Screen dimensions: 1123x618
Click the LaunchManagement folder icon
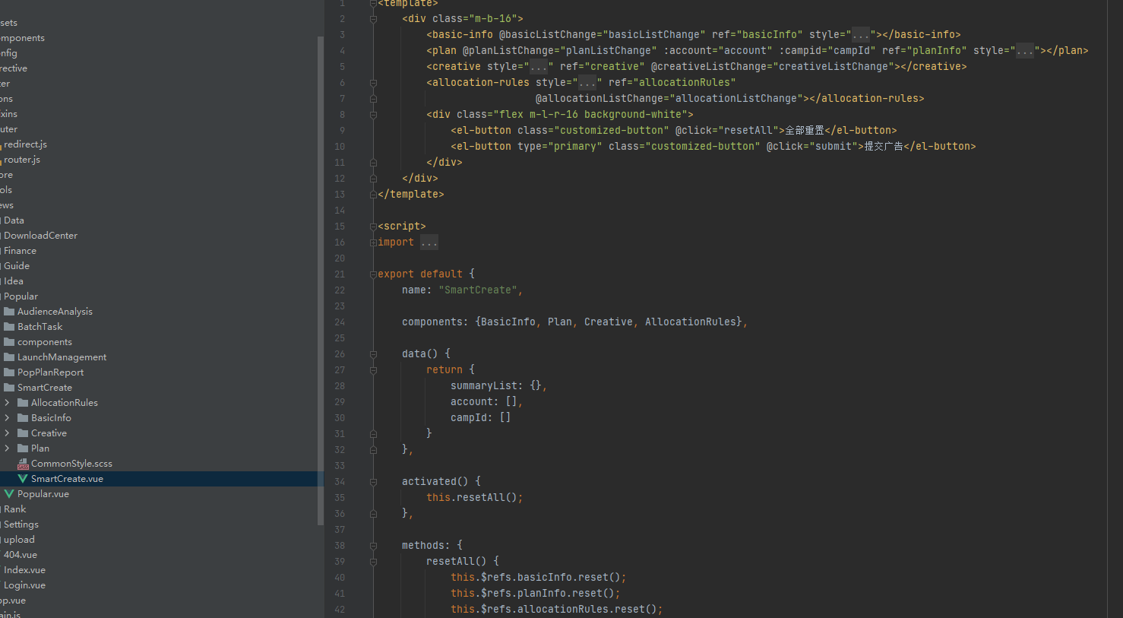click(9, 357)
